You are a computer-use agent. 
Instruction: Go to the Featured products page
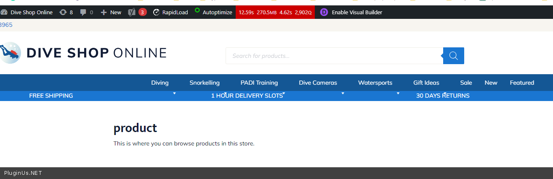[x=522, y=83]
